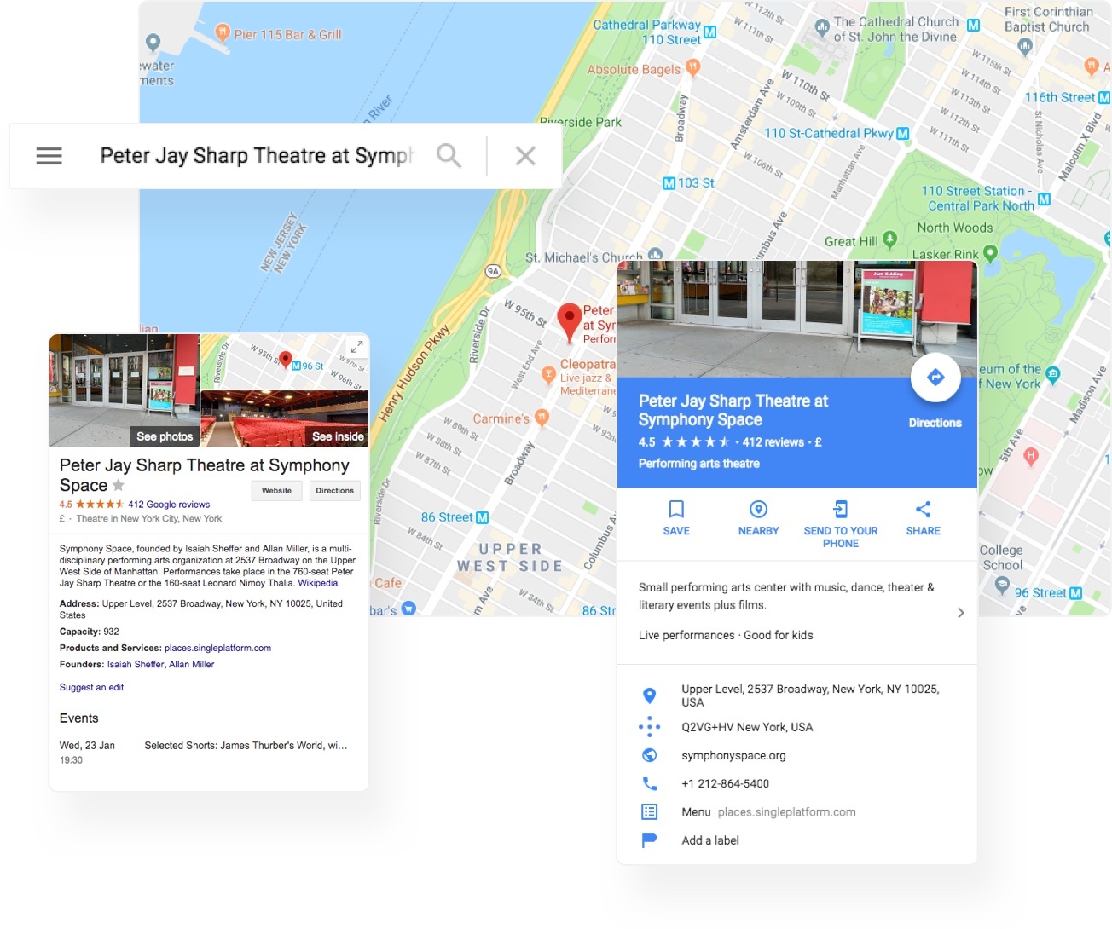Click See inside theatre thumbnail
This screenshot has width=1112, height=929.
[x=285, y=418]
